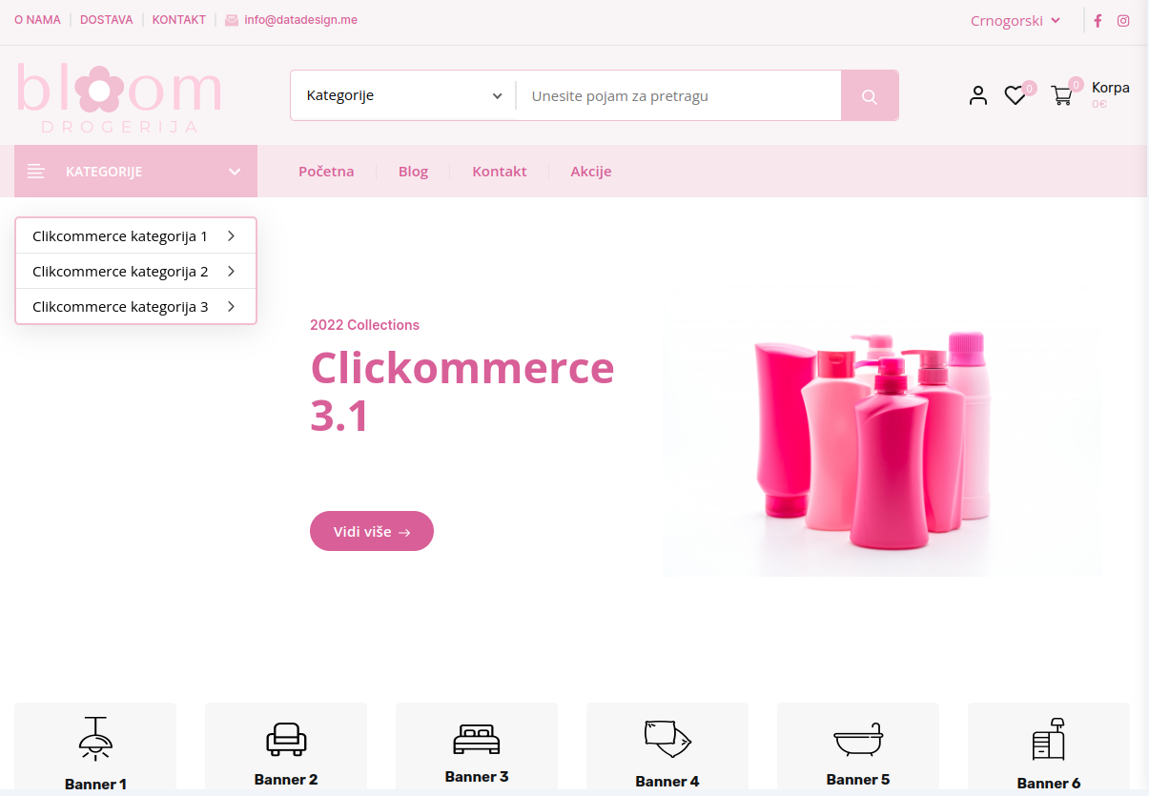The image size is (1149, 796).
Task: Select the Banner 2 armchair icon
Action: [286, 739]
